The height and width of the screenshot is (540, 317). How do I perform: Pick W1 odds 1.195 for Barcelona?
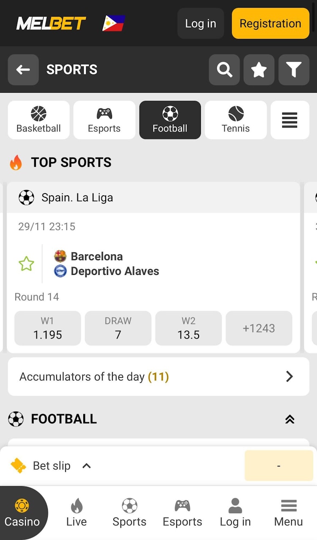47,328
